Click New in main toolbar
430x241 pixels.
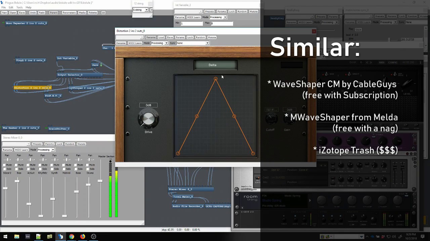pos(4,13)
